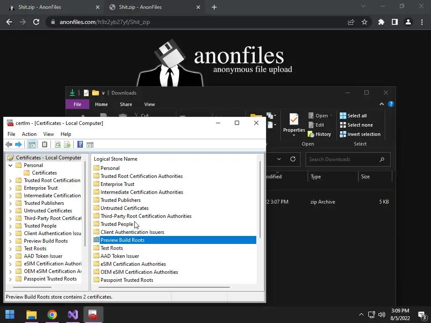Open the Chrome profile avatar icon

tap(408, 22)
